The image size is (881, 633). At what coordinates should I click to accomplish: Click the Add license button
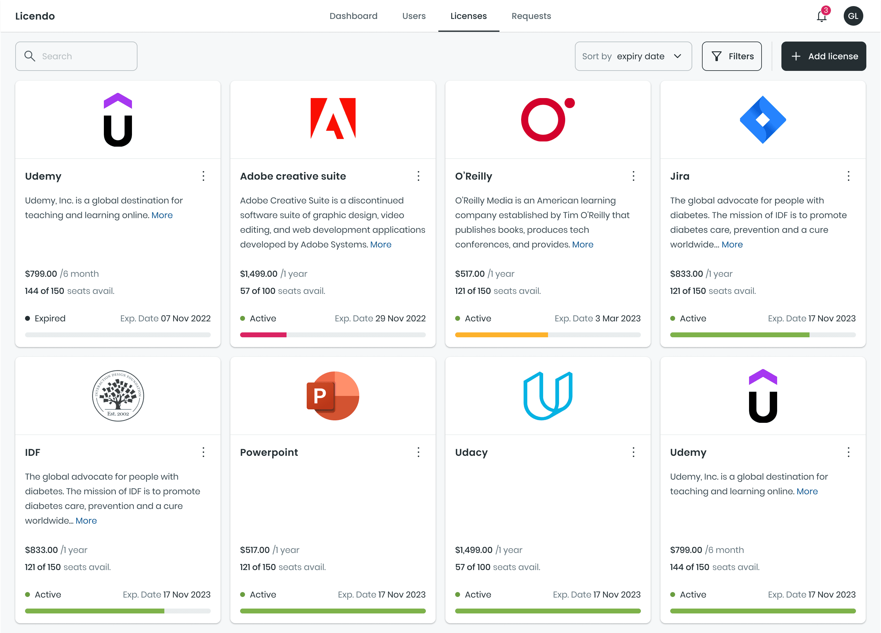[823, 56]
